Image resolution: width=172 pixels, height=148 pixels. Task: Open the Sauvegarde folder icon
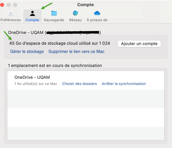click(x=54, y=13)
